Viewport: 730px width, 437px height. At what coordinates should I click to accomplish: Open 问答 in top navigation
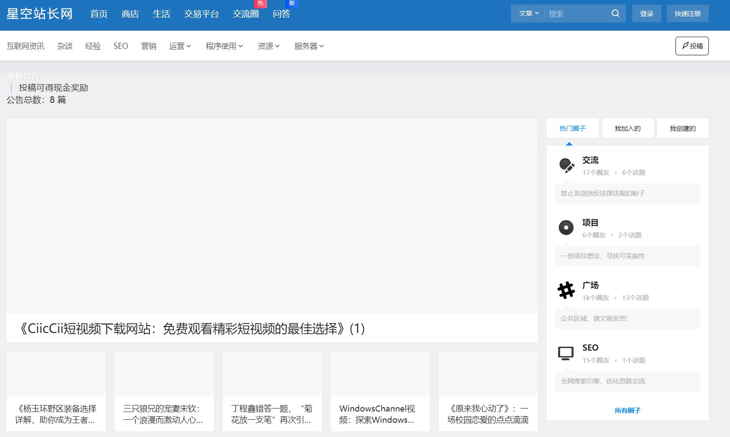coord(281,14)
